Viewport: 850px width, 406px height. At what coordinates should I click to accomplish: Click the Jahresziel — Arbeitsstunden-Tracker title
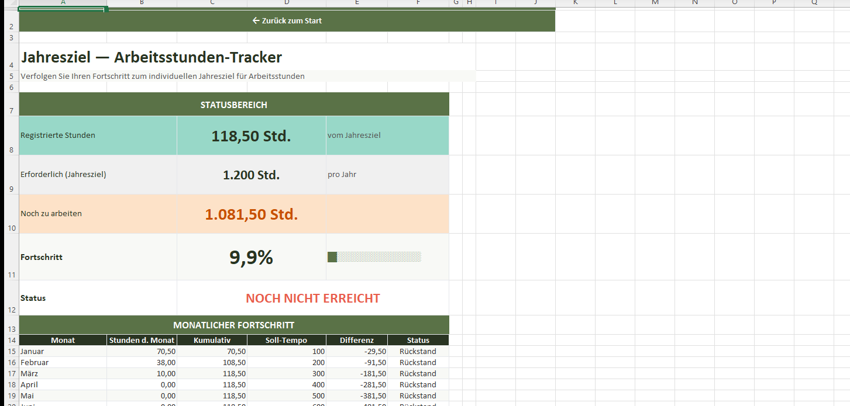pos(152,57)
